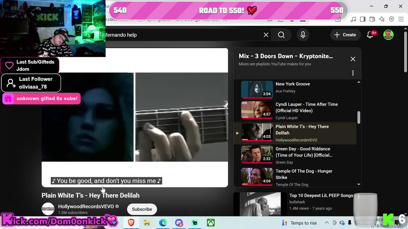
Task: Open Cyndi Lauper Time After Time title
Action: click(x=307, y=108)
